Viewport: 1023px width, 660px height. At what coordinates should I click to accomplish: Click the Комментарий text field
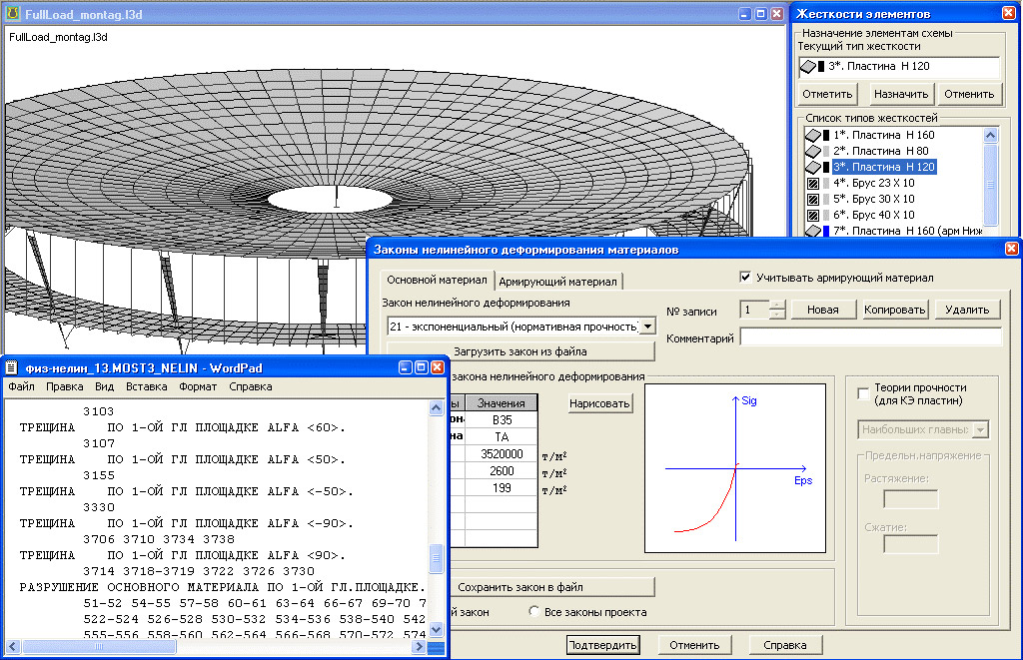pos(870,337)
